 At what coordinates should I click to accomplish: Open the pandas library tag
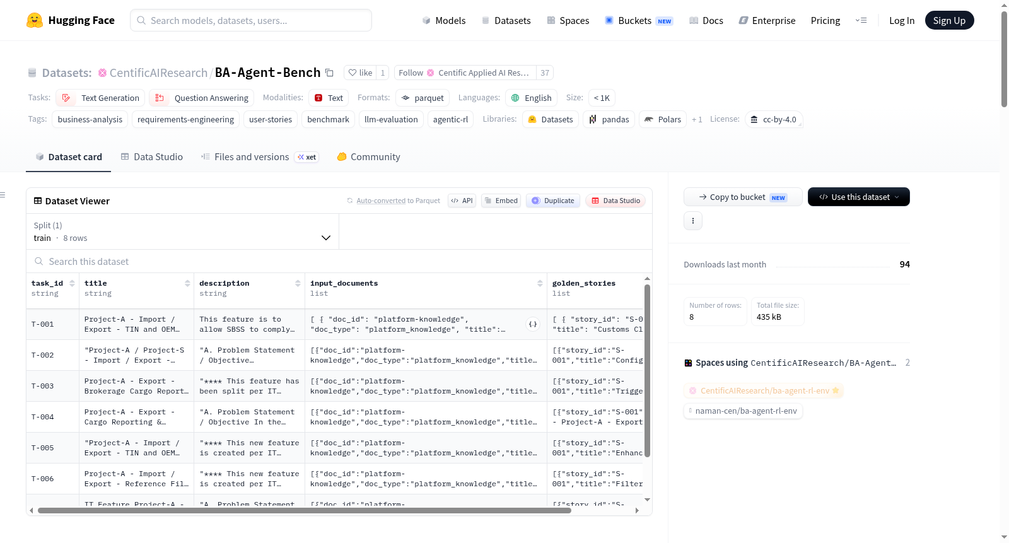[609, 119]
